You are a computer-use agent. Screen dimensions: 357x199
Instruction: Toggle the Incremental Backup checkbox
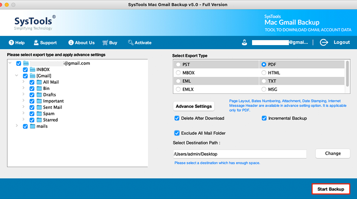(x=264, y=118)
